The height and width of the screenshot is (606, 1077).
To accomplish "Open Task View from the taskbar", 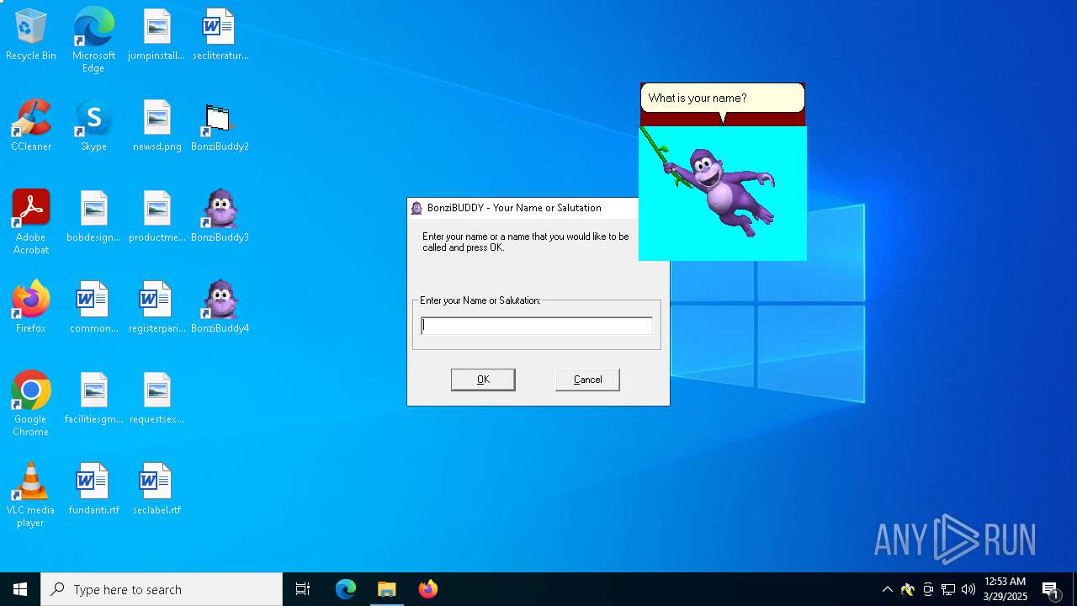I will [x=303, y=589].
